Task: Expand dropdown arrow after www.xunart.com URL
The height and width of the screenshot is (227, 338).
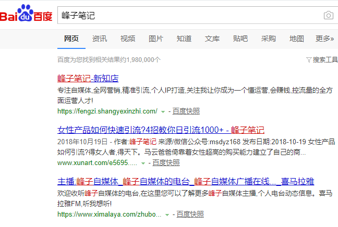Action: point(143,163)
